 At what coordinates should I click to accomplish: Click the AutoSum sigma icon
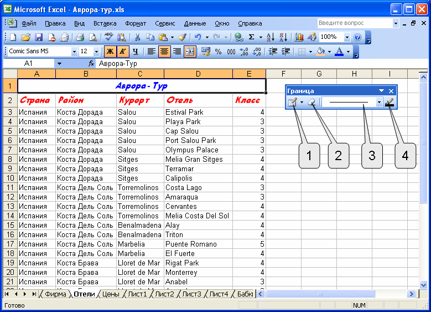coord(252,37)
